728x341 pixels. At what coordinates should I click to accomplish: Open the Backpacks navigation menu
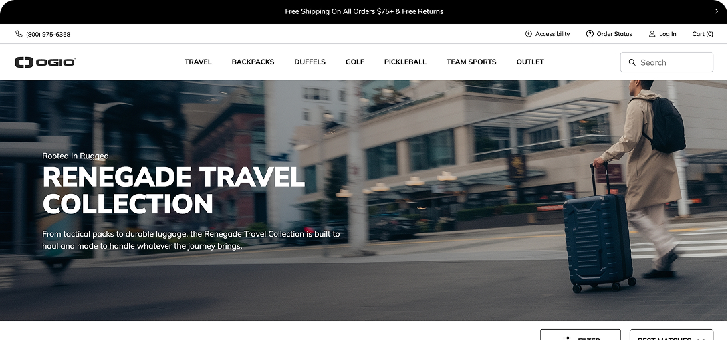point(253,62)
